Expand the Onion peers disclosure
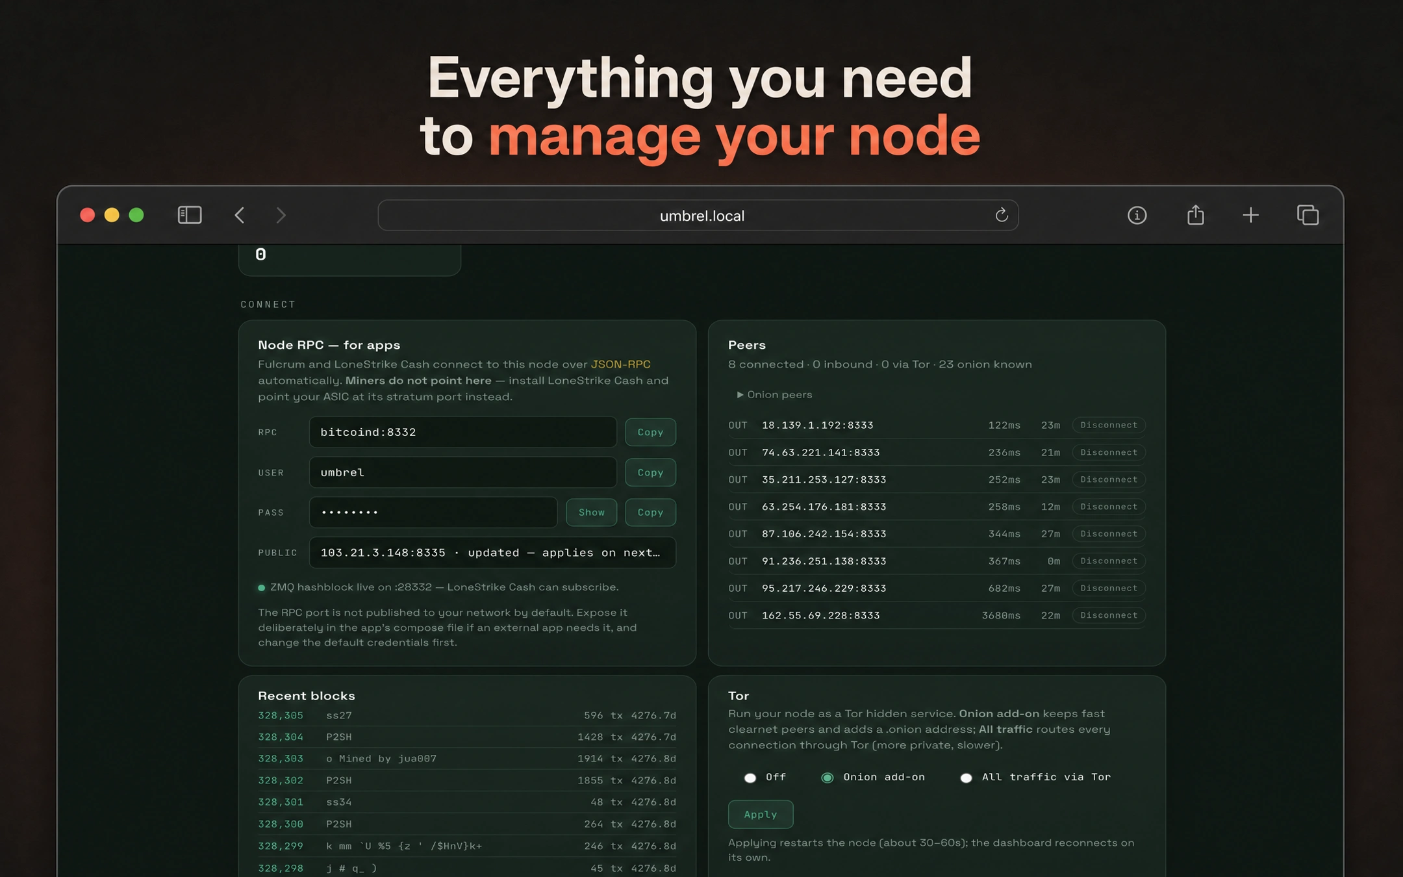This screenshot has width=1403, height=877. pyautogui.click(x=774, y=394)
